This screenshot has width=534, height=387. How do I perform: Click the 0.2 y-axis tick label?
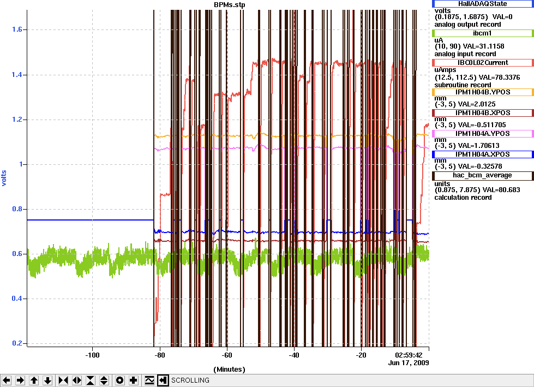[x=17, y=343]
